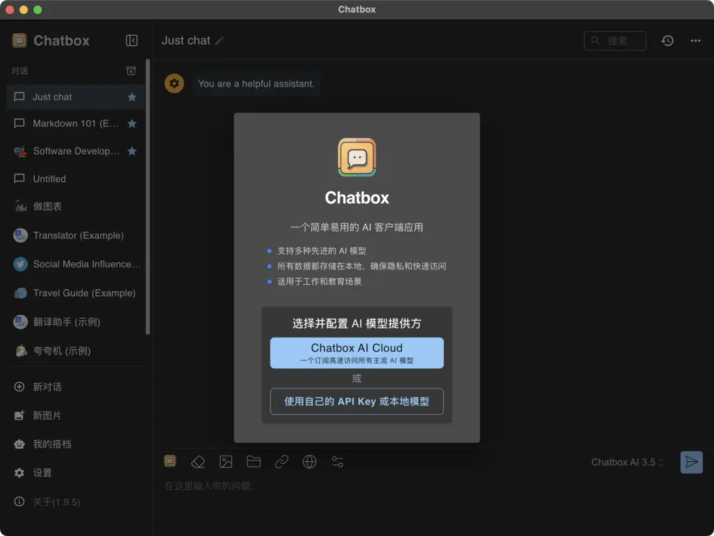
Task: Unstar the Markdown 101 conversation
Action: coord(132,124)
